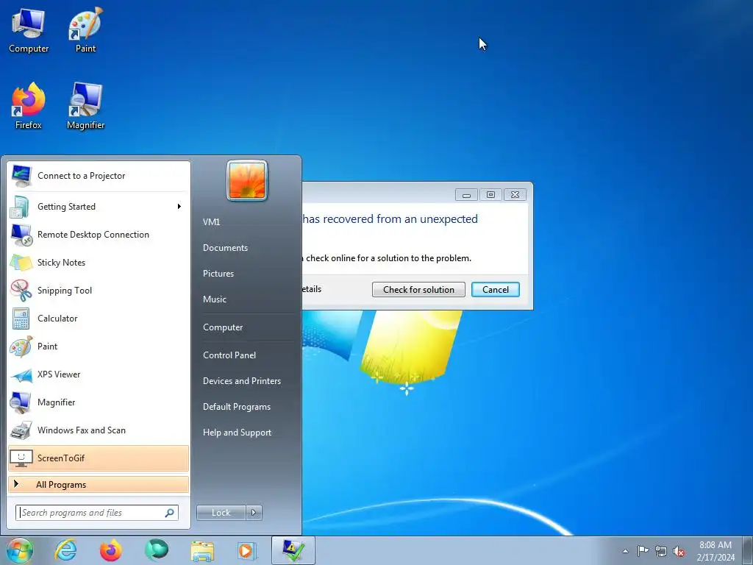
Task: Click the Snipping Tool scissors icon
Action: tap(21, 291)
